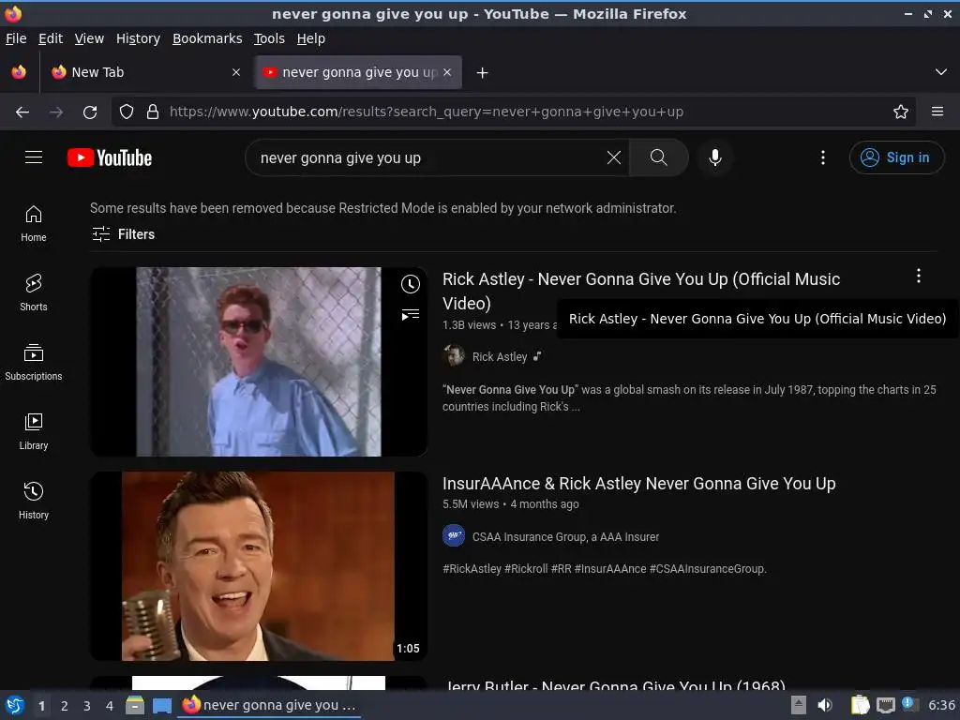Close the New Tab tab

point(235,72)
